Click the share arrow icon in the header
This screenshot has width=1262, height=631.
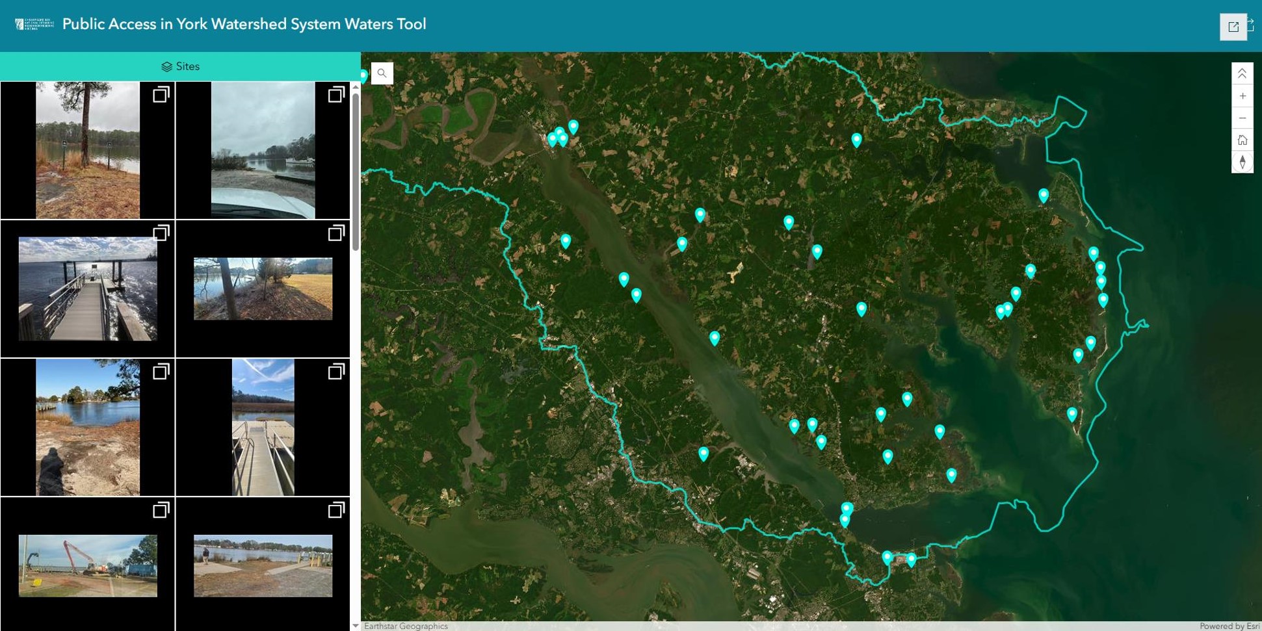click(x=1252, y=23)
